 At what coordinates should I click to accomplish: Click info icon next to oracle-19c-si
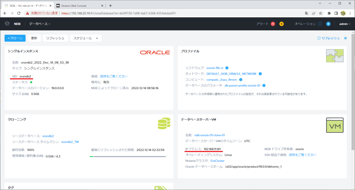pos(227,68)
